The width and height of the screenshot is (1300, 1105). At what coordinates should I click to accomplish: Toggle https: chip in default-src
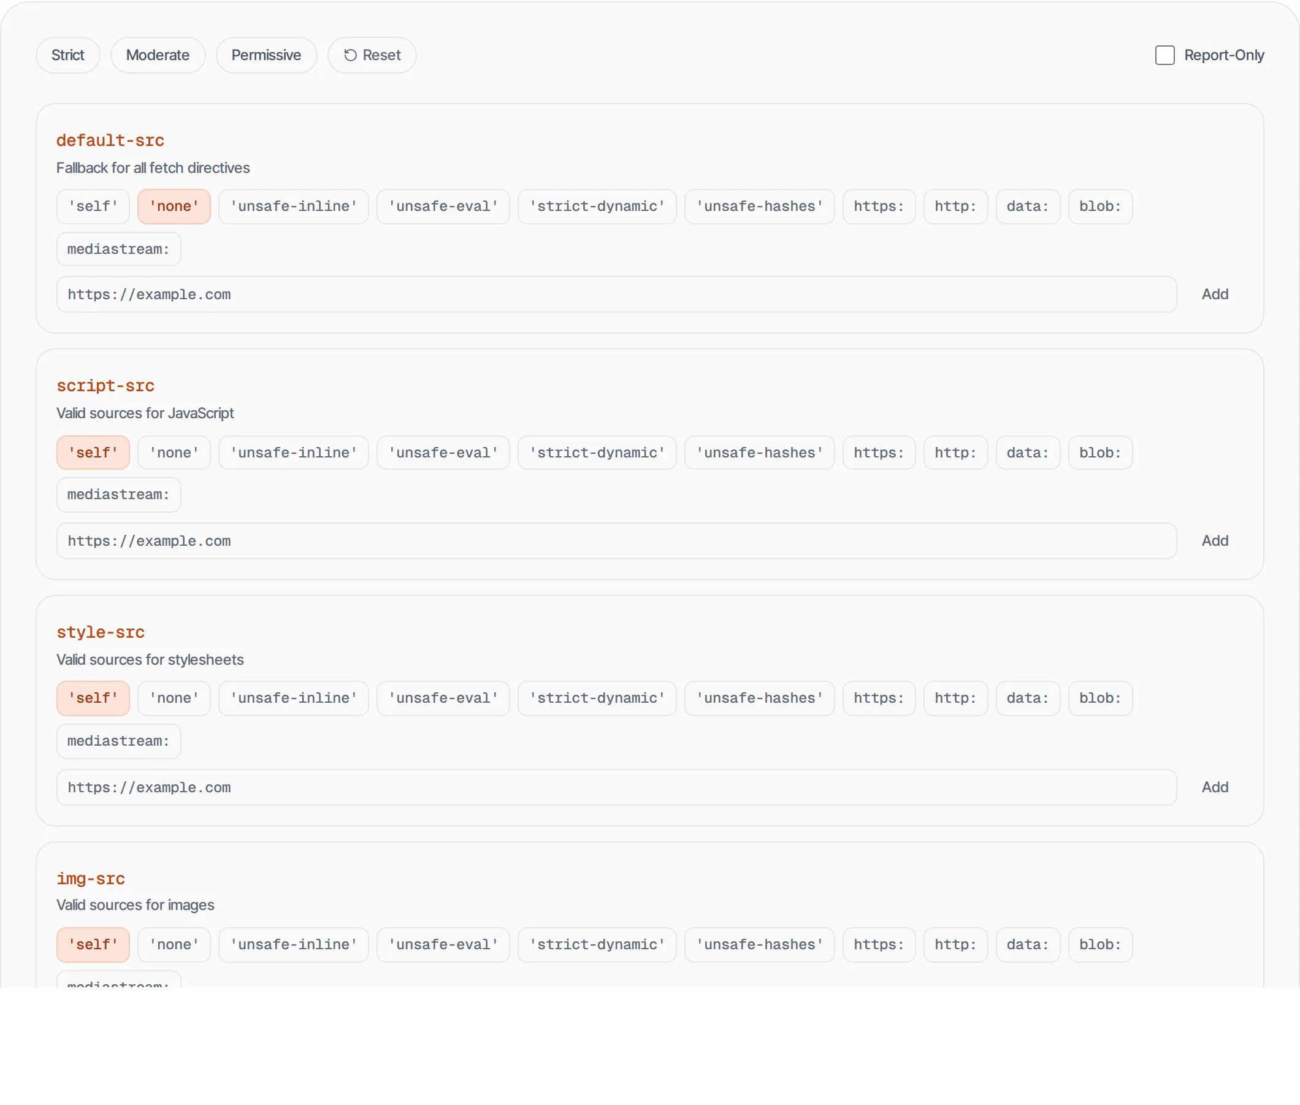(879, 207)
